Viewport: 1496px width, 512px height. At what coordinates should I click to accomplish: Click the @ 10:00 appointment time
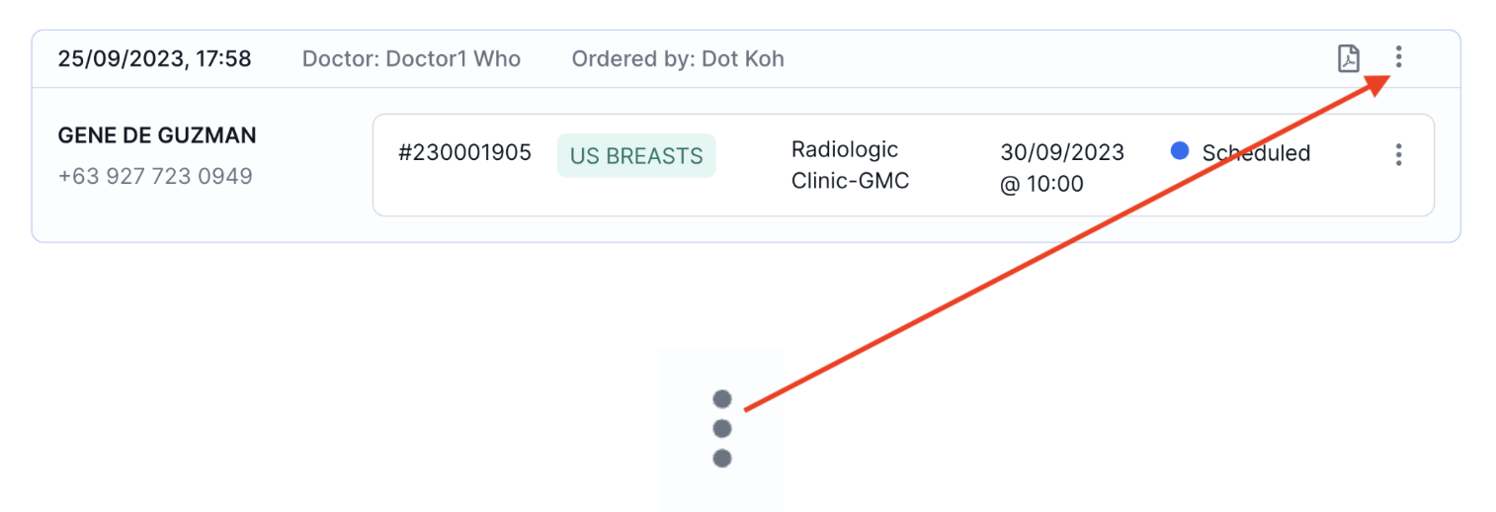point(1041,184)
